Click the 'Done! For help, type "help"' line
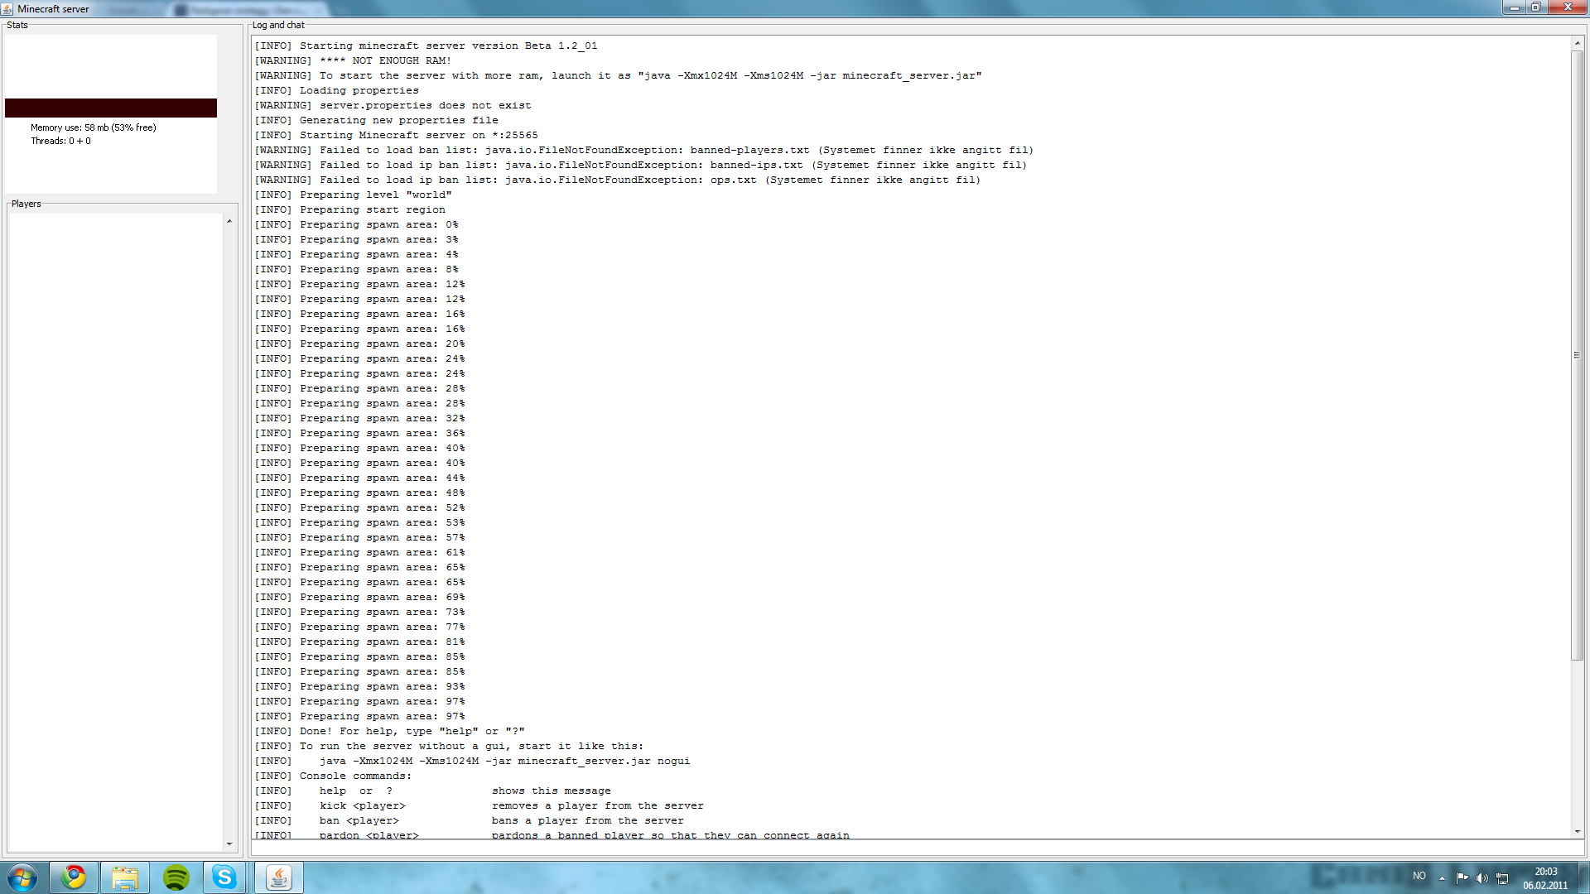 click(x=390, y=731)
